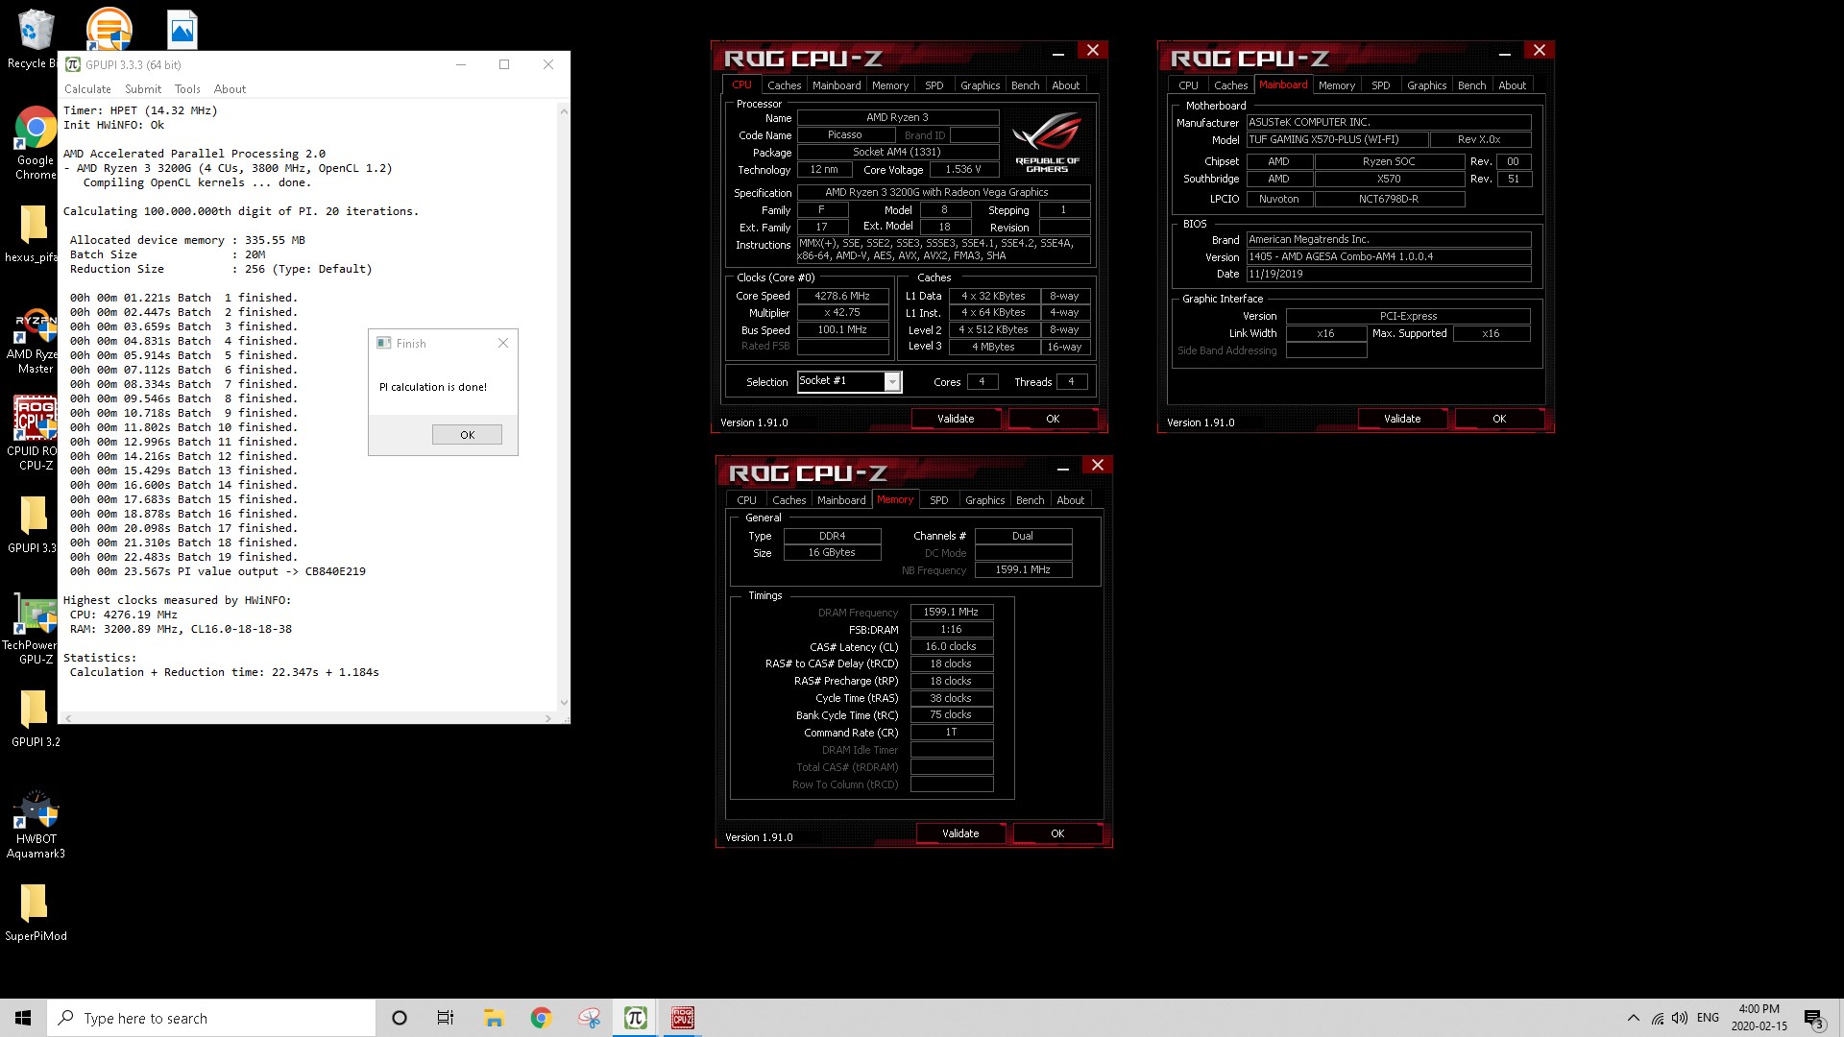The height and width of the screenshot is (1037, 1844).
Task: Open Google Chrome desktop shortcut
Action: point(35,142)
